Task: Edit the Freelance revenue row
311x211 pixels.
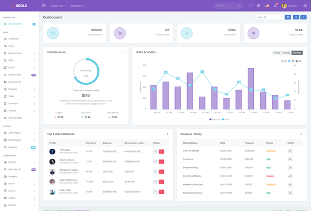Action: [290, 159]
